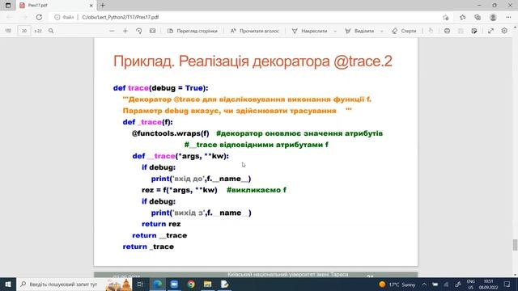518x291 pixels.
Task: Reload the current PDF page
Action: pyautogui.click(x=39, y=17)
